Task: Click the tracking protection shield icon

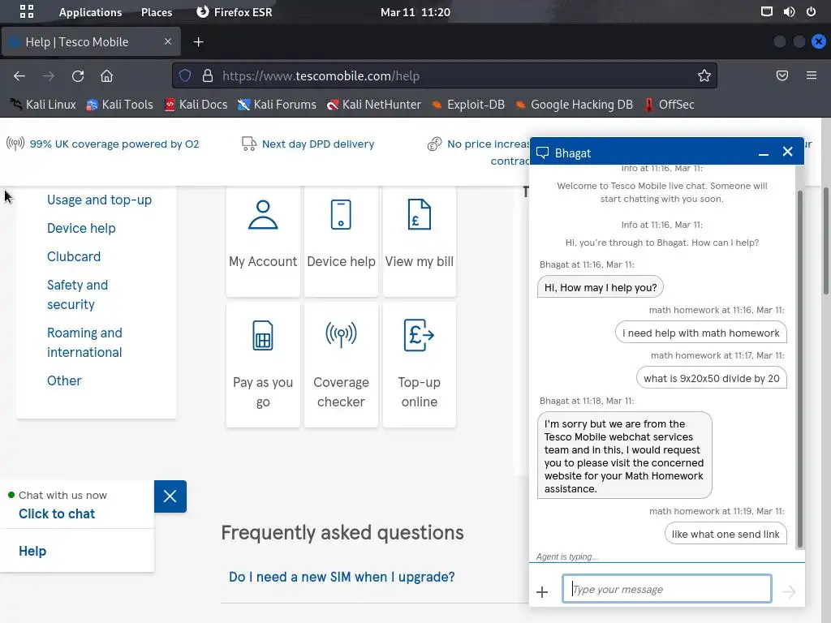Action: coord(185,75)
